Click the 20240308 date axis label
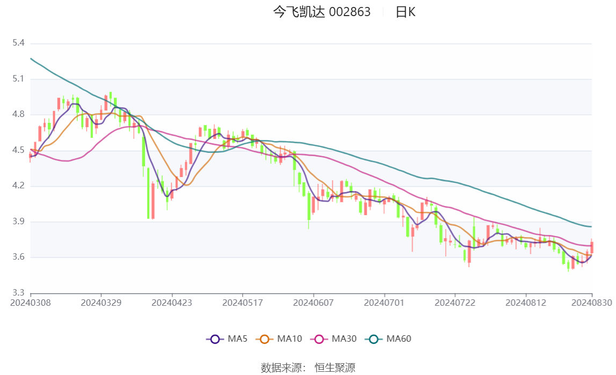 click(31, 303)
